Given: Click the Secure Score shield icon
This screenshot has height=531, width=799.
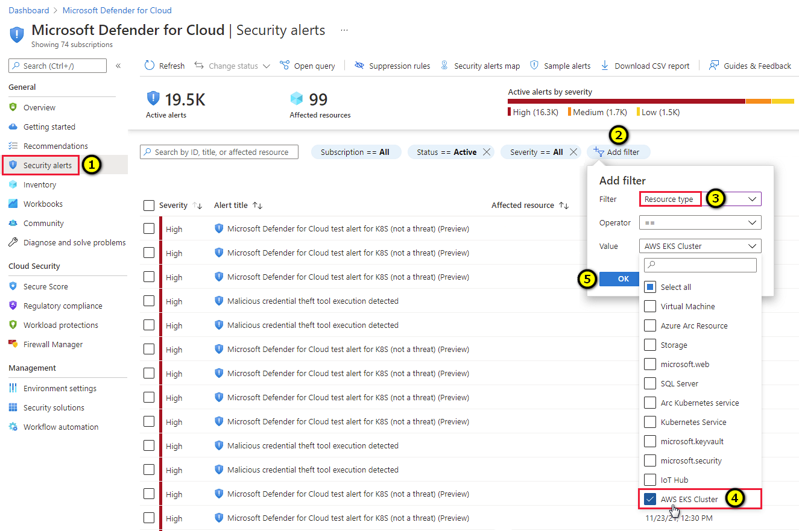Looking at the screenshot, I should pyautogui.click(x=13, y=286).
